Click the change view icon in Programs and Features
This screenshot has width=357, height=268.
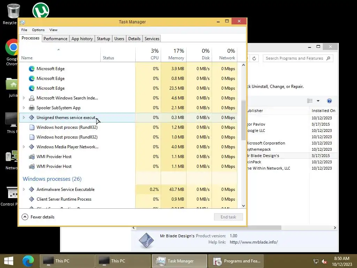(x=310, y=101)
